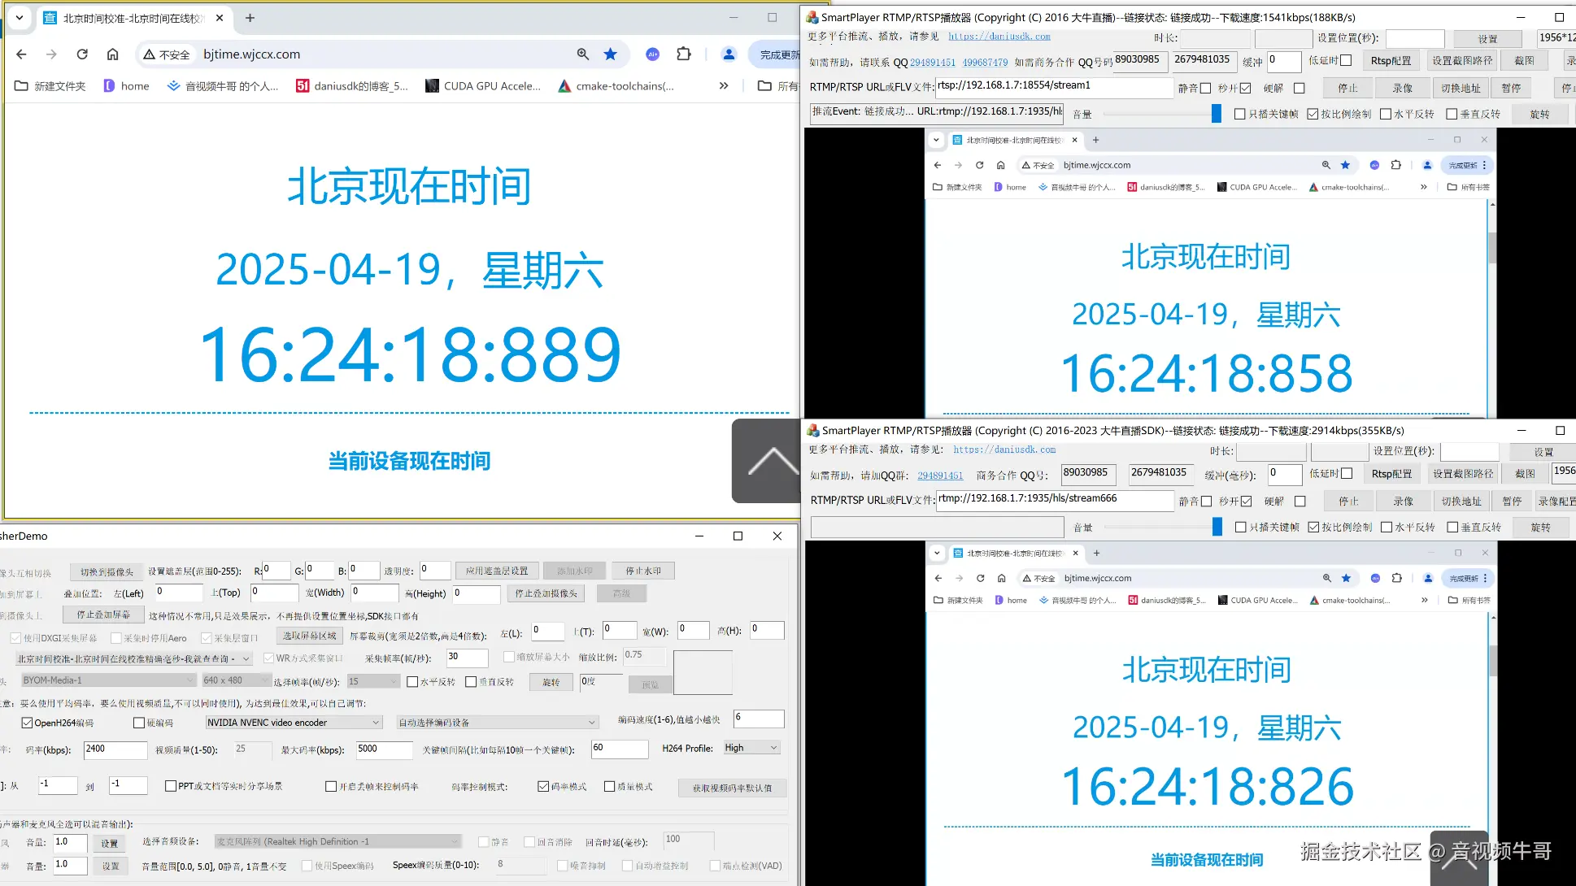Enable 水平反转 in top SmartPlayer window
The image size is (1576, 886).
1386,114
